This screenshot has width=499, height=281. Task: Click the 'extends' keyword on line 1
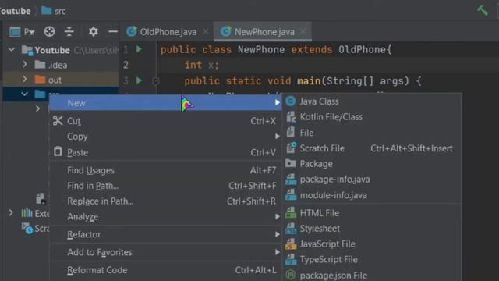312,50
